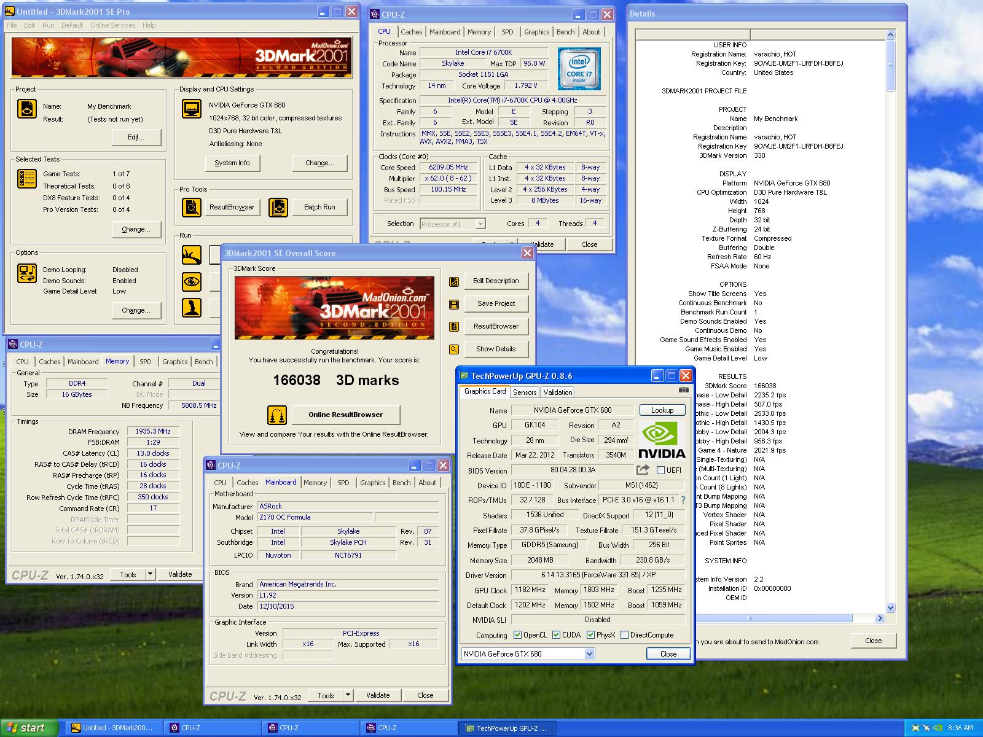Click the Untitled - 3DMark2001 taskbar button
Screen dimensions: 983x737
[115, 728]
